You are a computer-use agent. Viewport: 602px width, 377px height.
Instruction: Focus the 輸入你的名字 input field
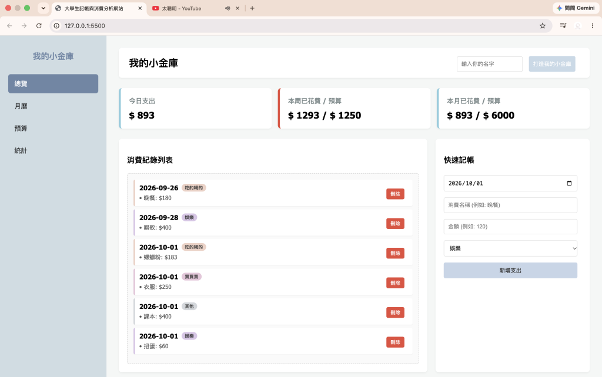click(490, 64)
